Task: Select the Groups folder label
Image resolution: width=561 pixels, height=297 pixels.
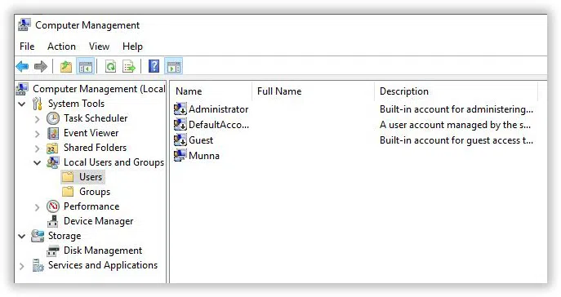Action: [x=95, y=192]
